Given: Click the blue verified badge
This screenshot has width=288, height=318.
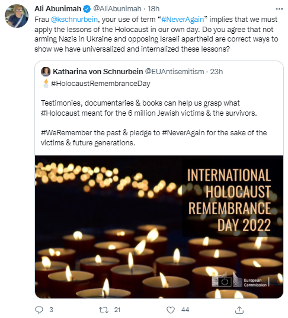Looking at the screenshot, I should click(87, 9).
